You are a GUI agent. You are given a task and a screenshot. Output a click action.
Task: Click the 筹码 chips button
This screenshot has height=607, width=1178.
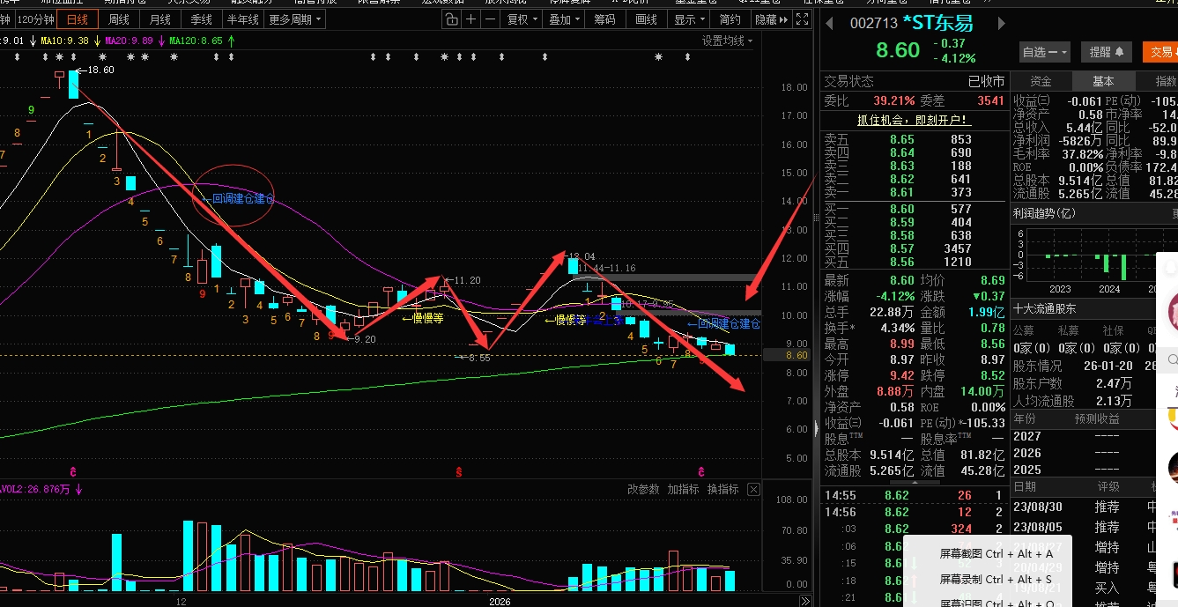605,19
